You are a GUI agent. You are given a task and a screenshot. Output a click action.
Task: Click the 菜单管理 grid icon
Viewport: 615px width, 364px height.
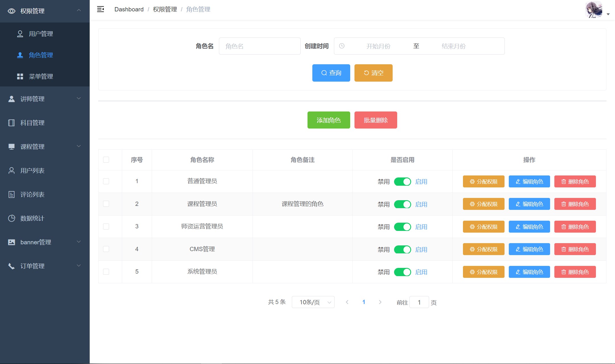pyautogui.click(x=20, y=76)
